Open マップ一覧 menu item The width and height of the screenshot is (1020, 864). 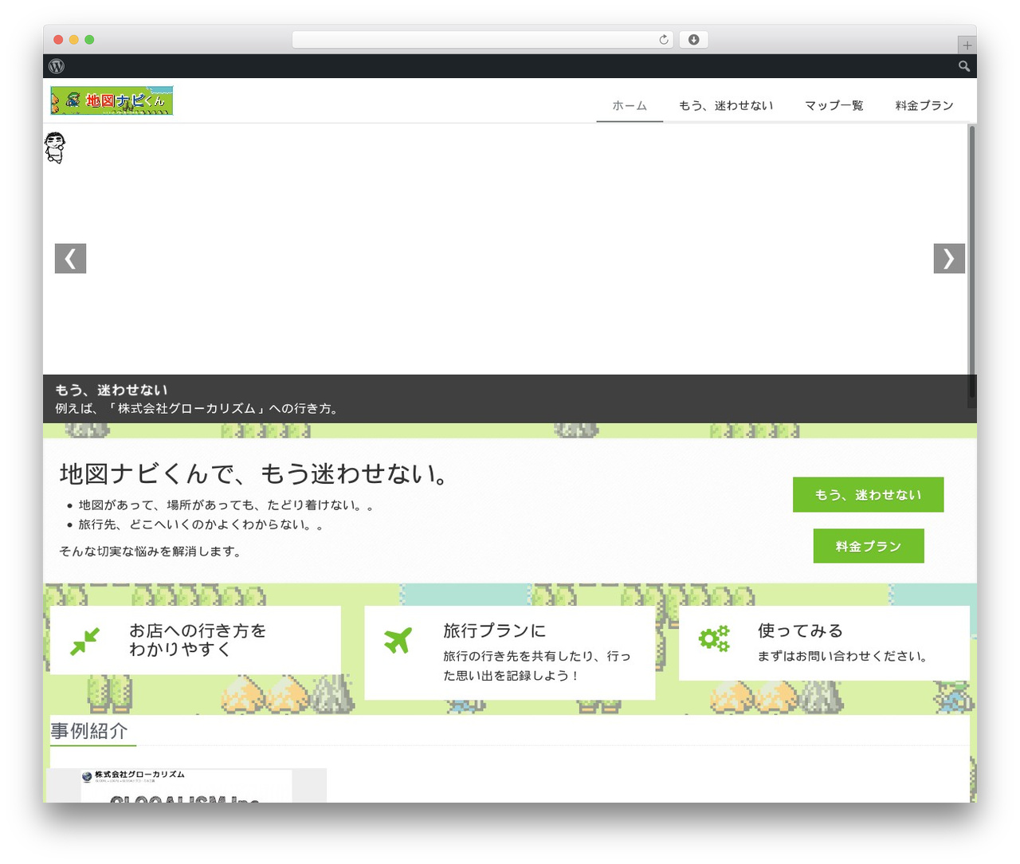coord(834,105)
